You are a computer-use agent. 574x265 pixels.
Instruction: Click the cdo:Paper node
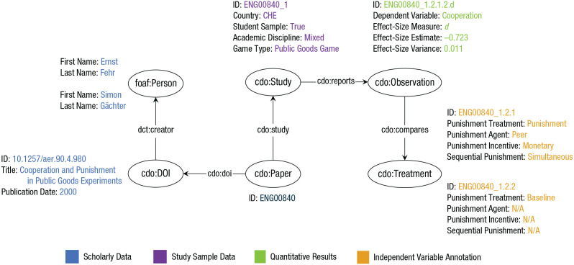tap(272, 174)
